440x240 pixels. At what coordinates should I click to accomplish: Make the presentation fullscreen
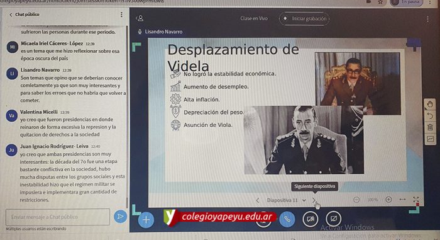[x=416, y=200]
